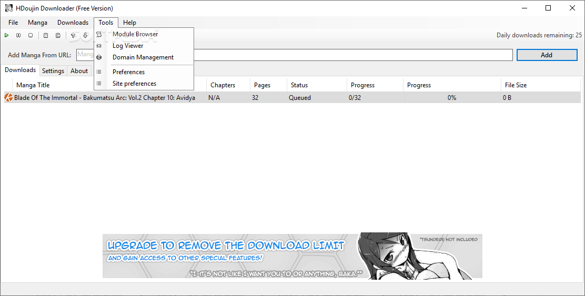Viewport: 585px width, 296px height.
Task: Open the File menu
Action: coord(13,23)
